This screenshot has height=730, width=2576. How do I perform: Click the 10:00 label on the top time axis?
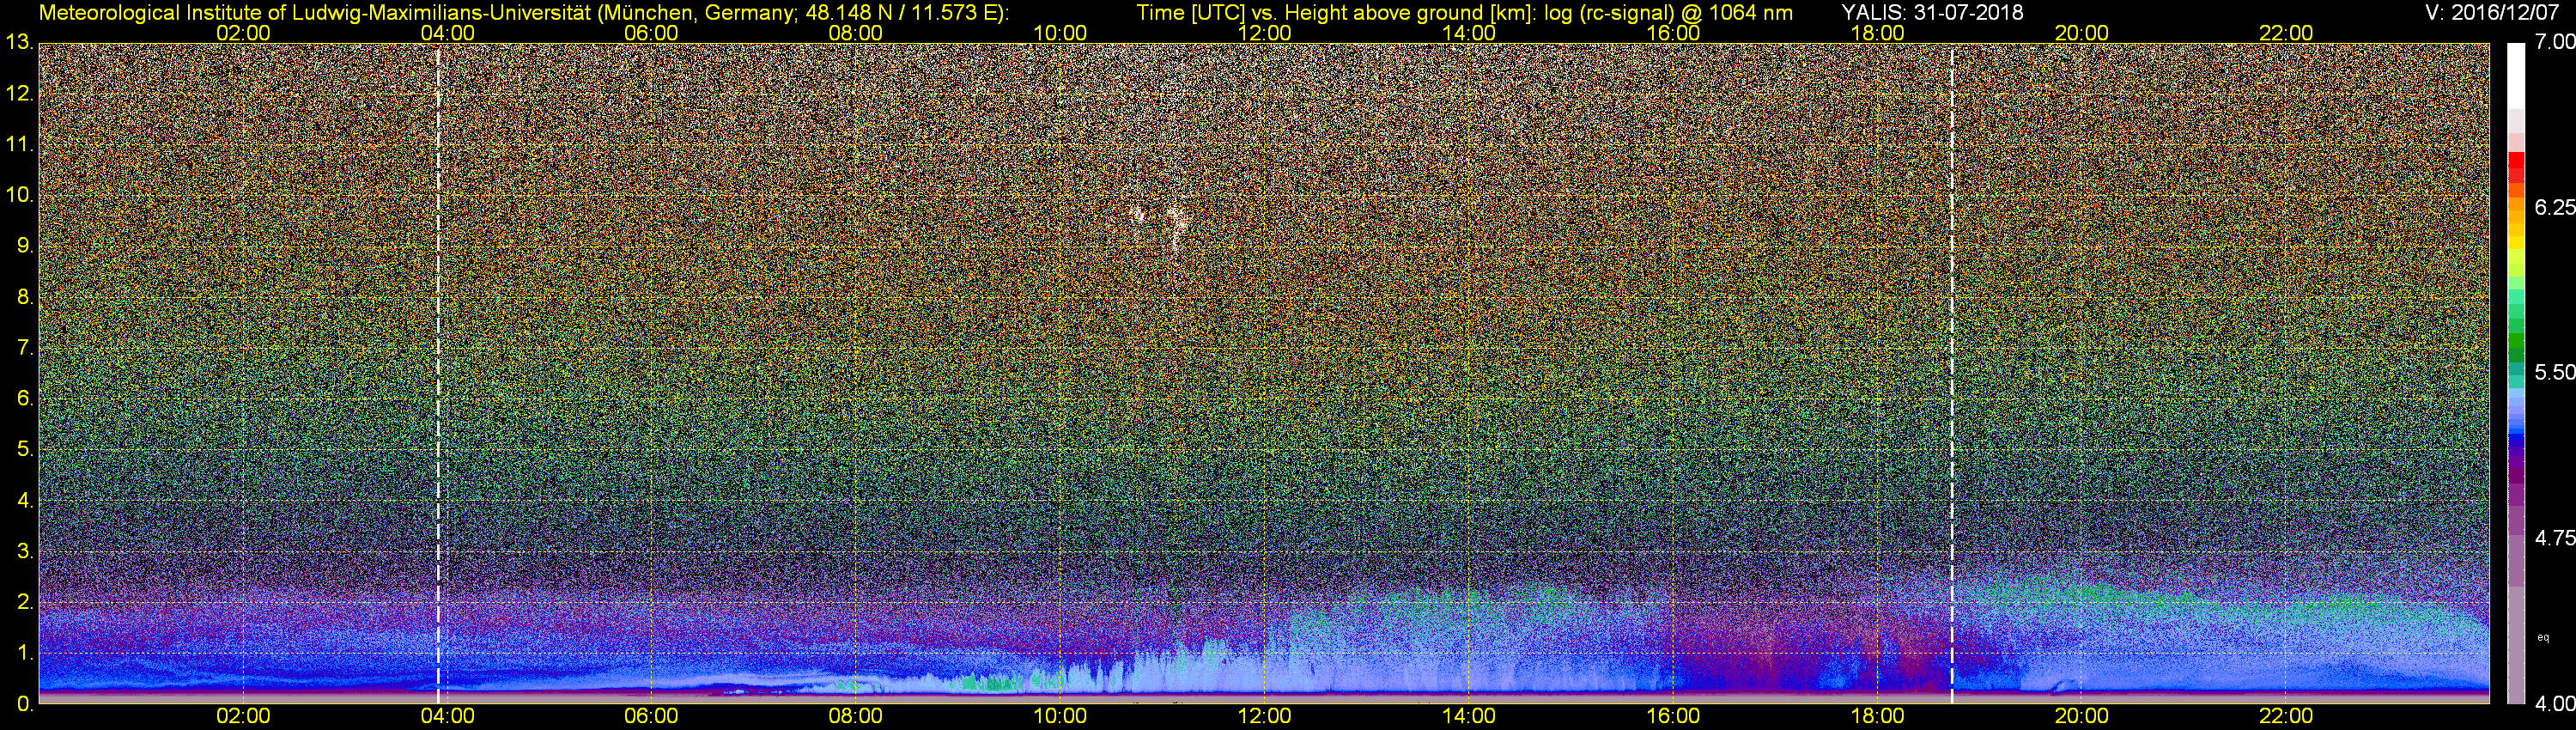[1060, 33]
